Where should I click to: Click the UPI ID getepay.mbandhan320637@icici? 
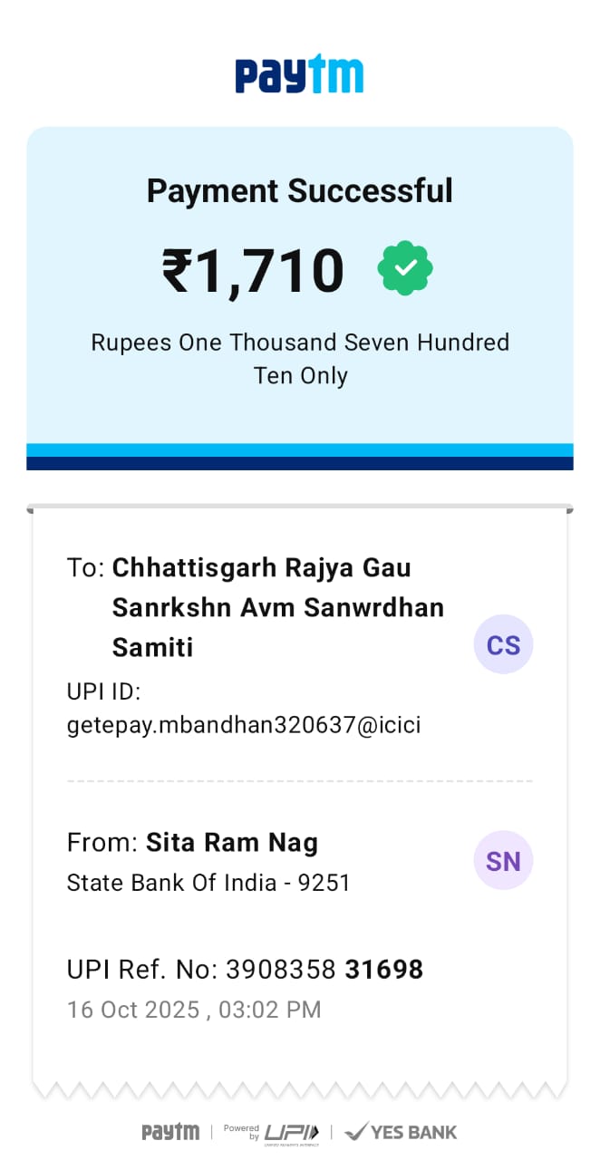(244, 725)
